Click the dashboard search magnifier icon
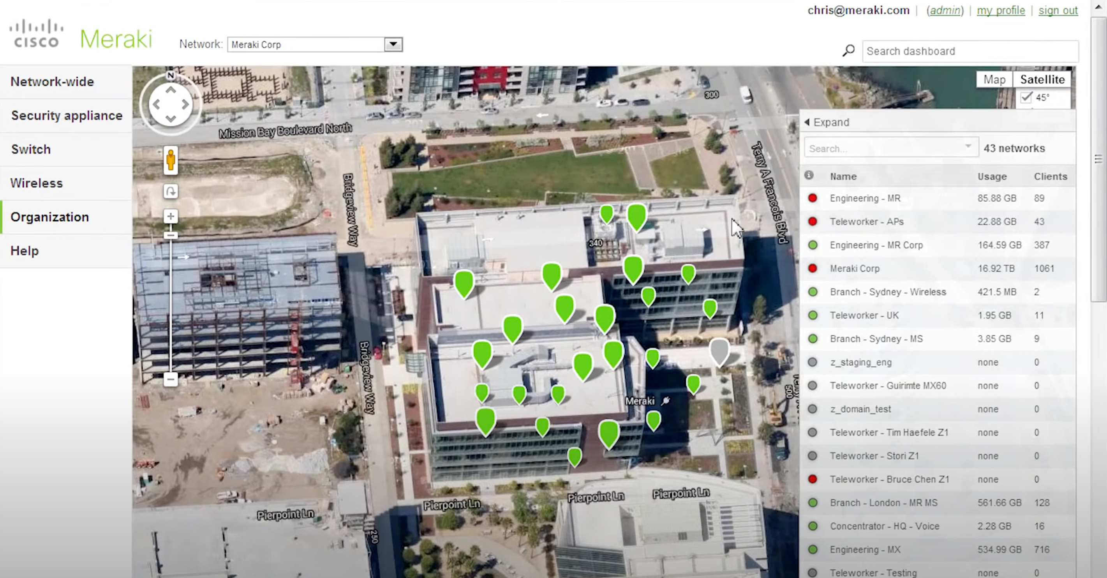 point(848,51)
